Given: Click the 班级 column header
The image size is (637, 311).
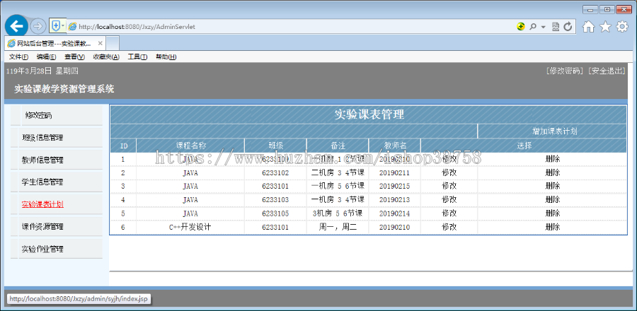Looking at the screenshot, I should [275, 146].
